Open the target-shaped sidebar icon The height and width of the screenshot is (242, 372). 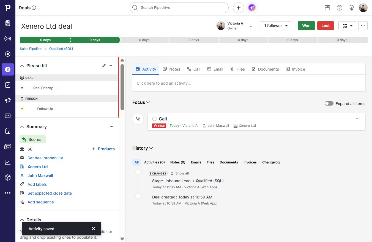(8, 54)
